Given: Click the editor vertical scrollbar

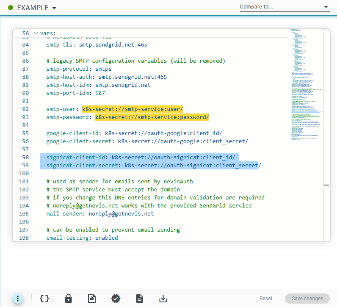Looking at the screenshot, I should point(326,136).
